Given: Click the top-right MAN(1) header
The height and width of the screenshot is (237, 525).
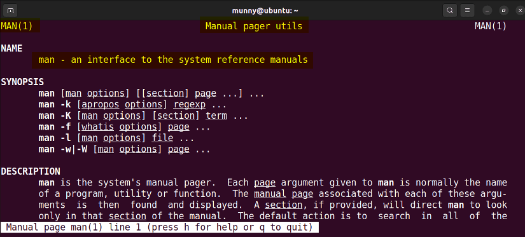Looking at the screenshot, I should click(491, 26).
